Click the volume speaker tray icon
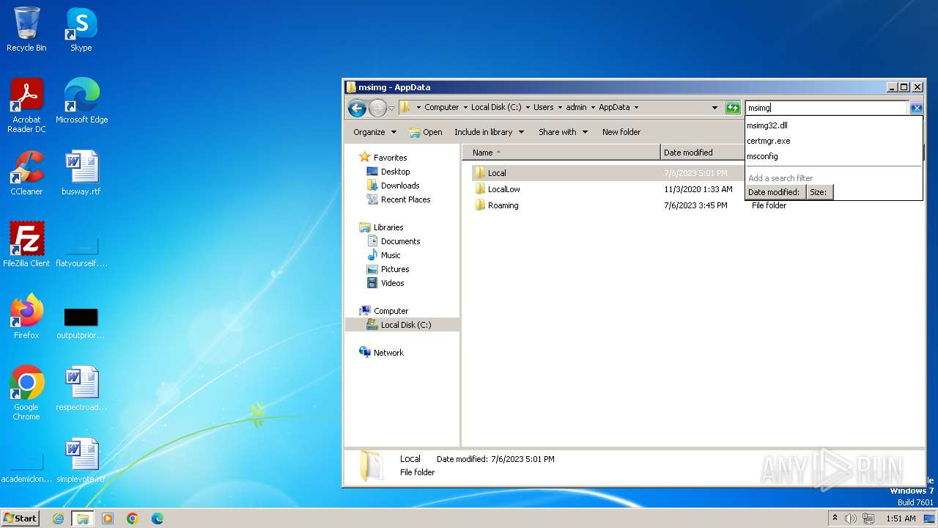Viewport: 938px width, 528px height. (x=851, y=518)
